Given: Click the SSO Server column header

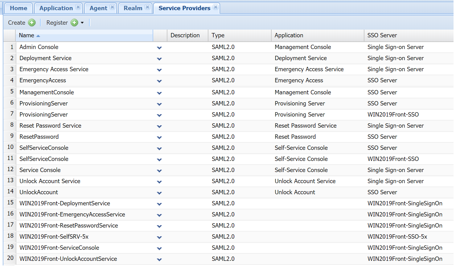Looking at the screenshot, I should coord(382,35).
